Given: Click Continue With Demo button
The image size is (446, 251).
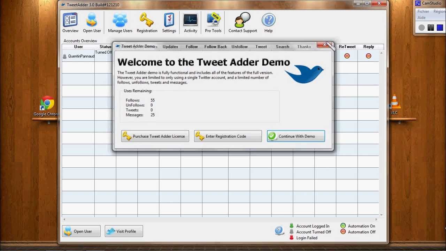Looking at the screenshot, I should [296, 136].
